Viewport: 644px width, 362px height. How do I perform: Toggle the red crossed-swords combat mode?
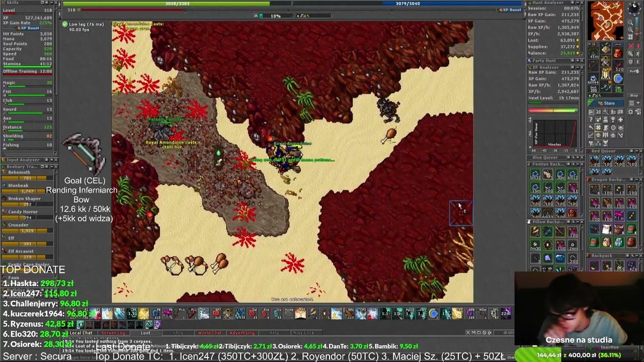click(631, 46)
